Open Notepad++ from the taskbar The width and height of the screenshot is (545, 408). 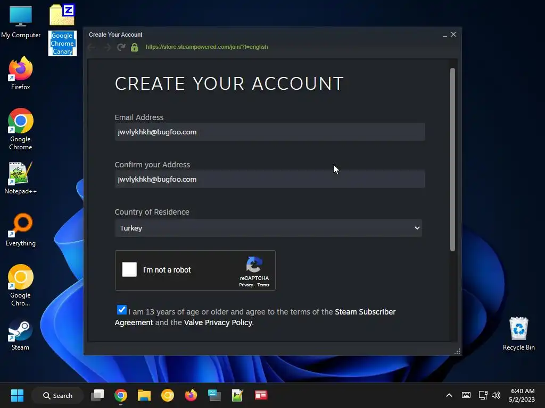[x=237, y=395]
